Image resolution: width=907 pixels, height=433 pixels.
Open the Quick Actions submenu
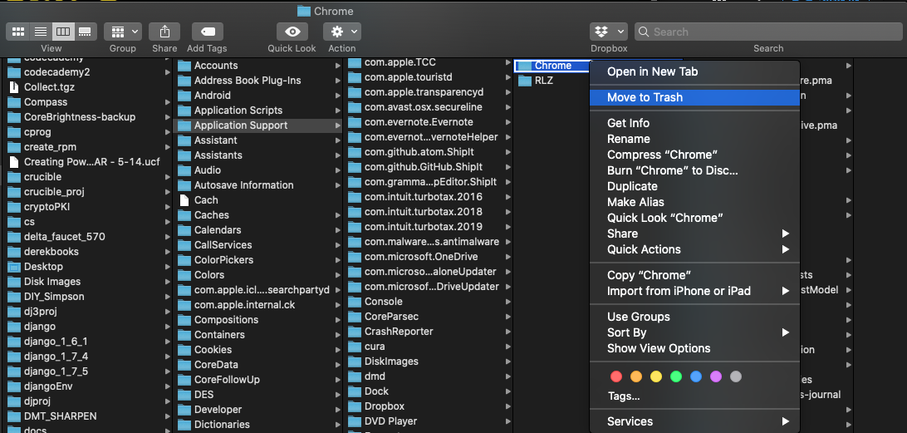click(694, 249)
